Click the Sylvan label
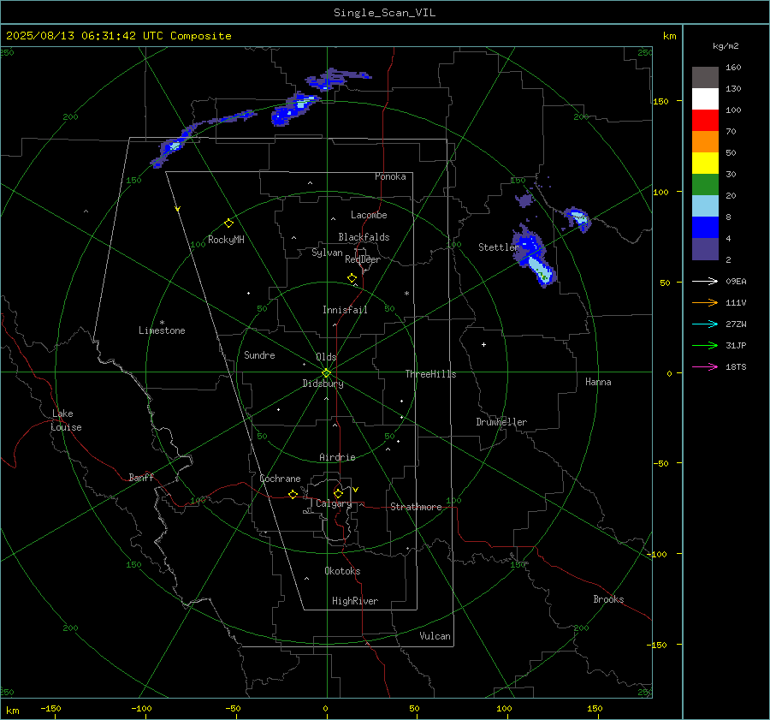Image resolution: width=770 pixels, height=720 pixels. (x=327, y=253)
